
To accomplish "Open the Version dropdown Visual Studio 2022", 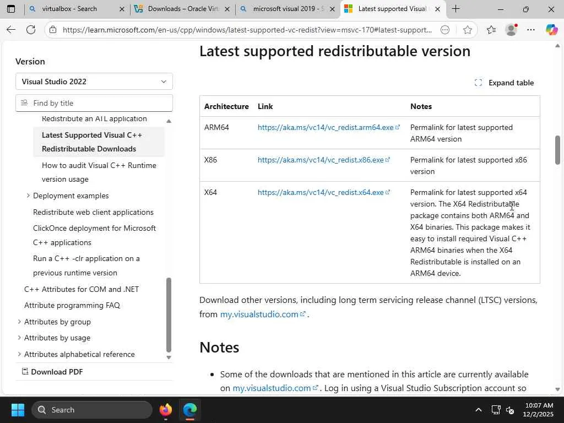I will click(94, 82).
